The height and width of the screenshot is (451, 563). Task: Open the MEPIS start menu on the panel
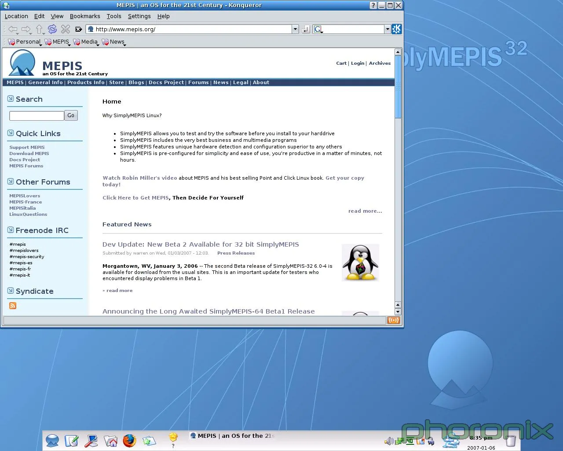click(52, 440)
